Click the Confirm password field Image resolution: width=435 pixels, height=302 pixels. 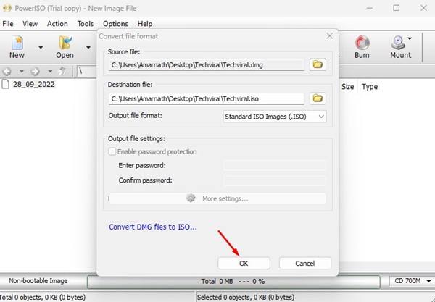[x=275, y=180]
